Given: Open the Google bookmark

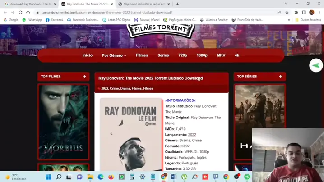Looking at the screenshot, I should (x=11, y=20).
